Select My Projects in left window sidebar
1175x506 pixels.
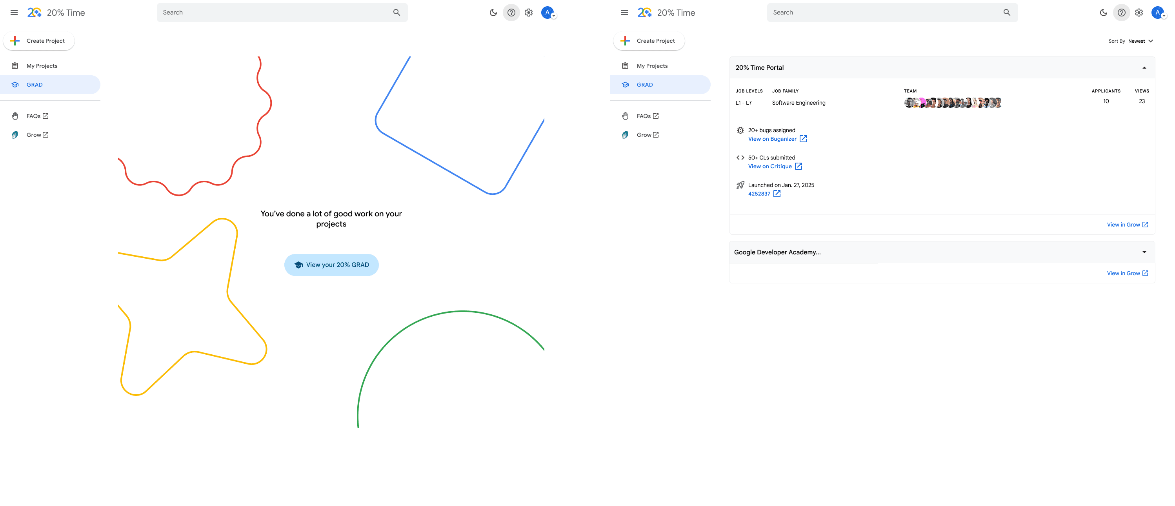tap(42, 66)
